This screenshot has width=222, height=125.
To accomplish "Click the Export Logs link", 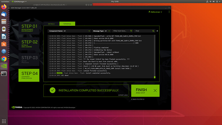I will [123, 95].
